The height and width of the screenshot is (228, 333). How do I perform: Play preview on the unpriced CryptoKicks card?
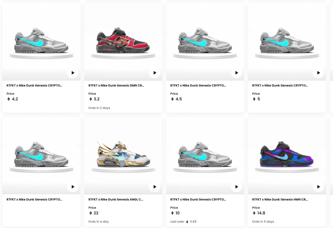(x=73, y=187)
